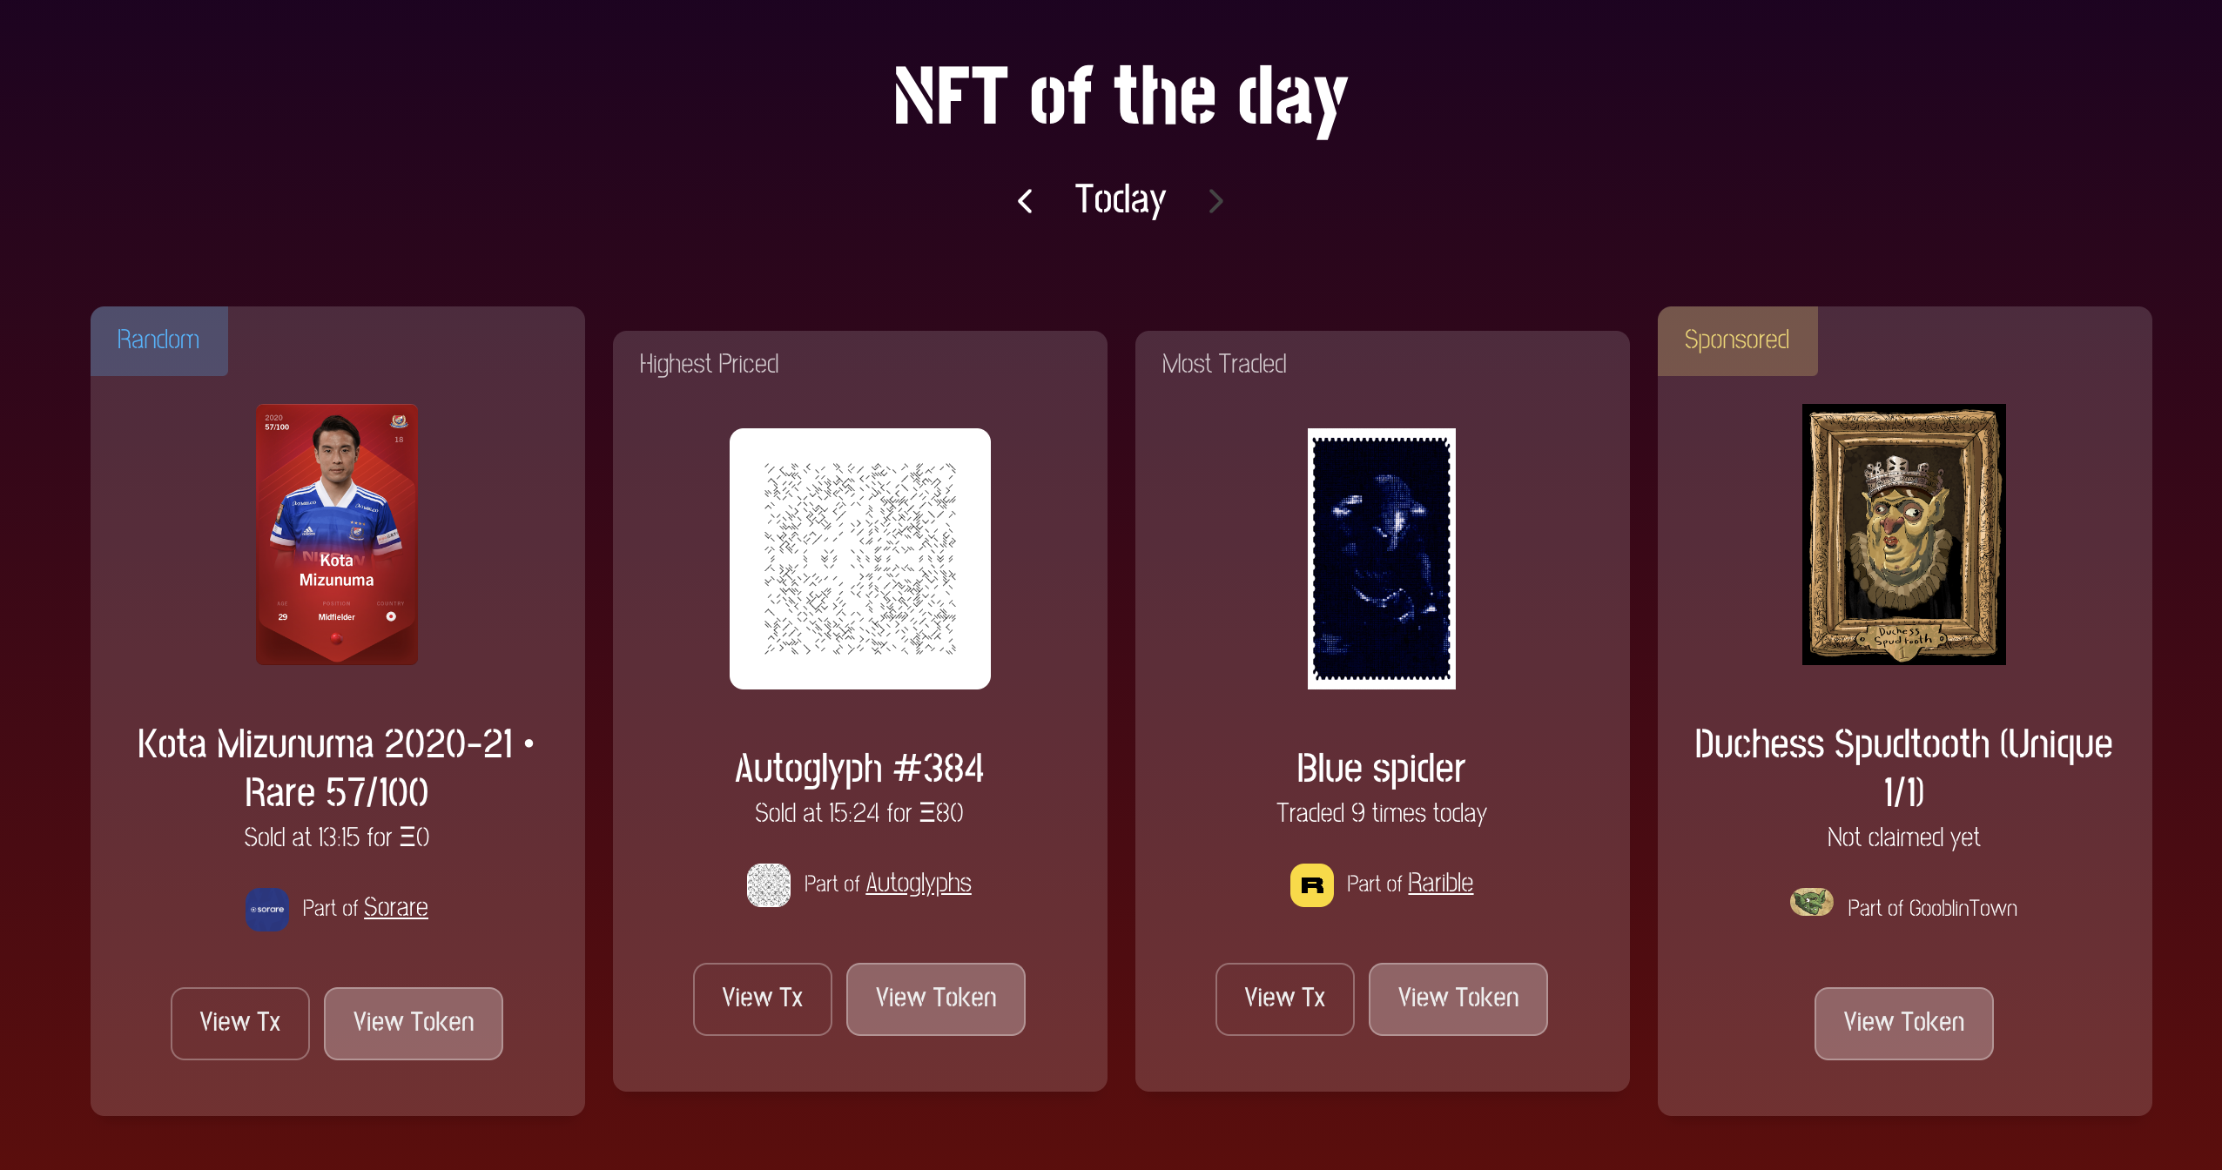View Token for Autoglyph #384
This screenshot has height=1170, width=2222.
[935, 999]
